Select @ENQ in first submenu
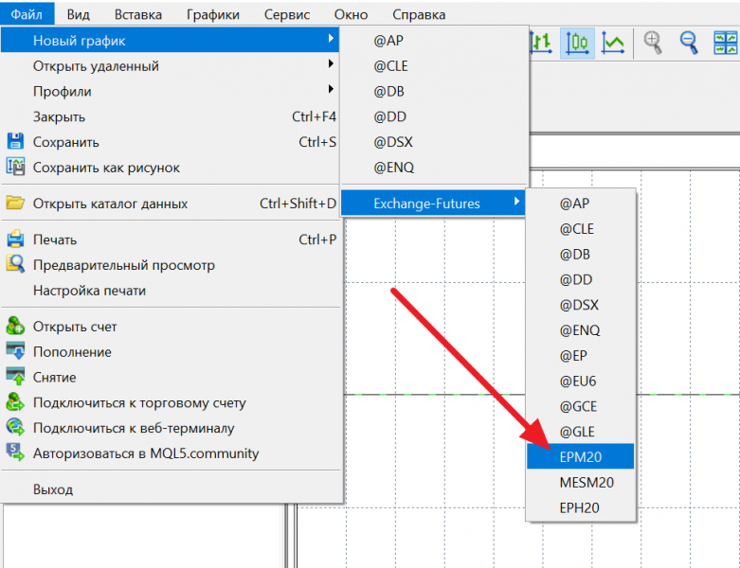This screenshot has width=740, height=568. point(433,168)
